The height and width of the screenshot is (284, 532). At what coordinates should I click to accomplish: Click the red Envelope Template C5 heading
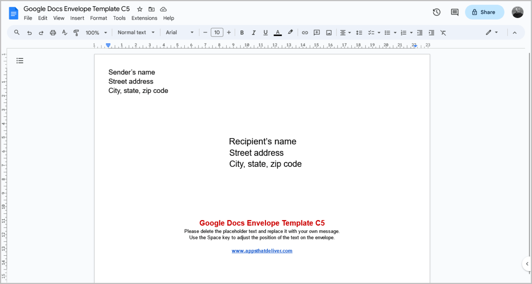click(262, 223)
